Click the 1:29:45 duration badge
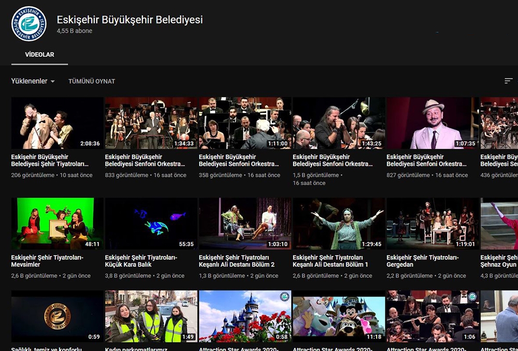Image resolution: width=518 pixels, height=351 pixels. point(371,244)
